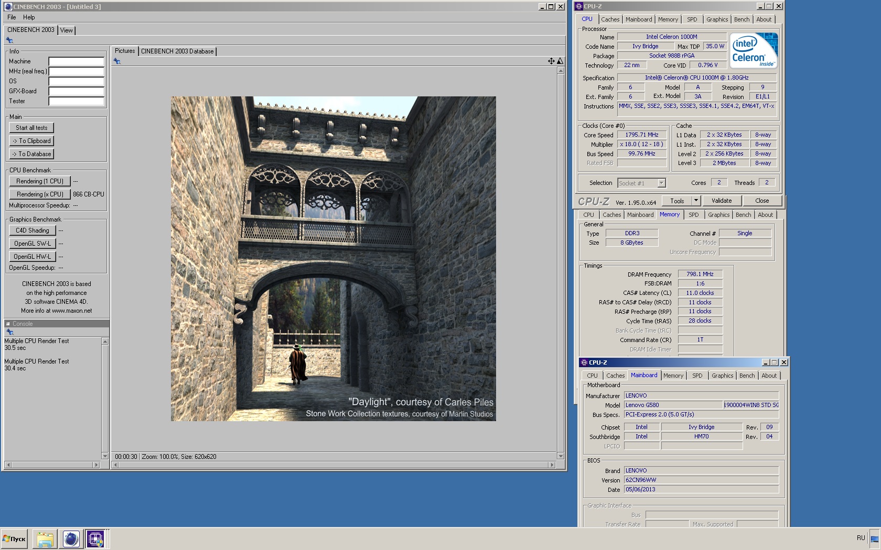
Task: Open the Пуск start button
Action: (14, 538)
